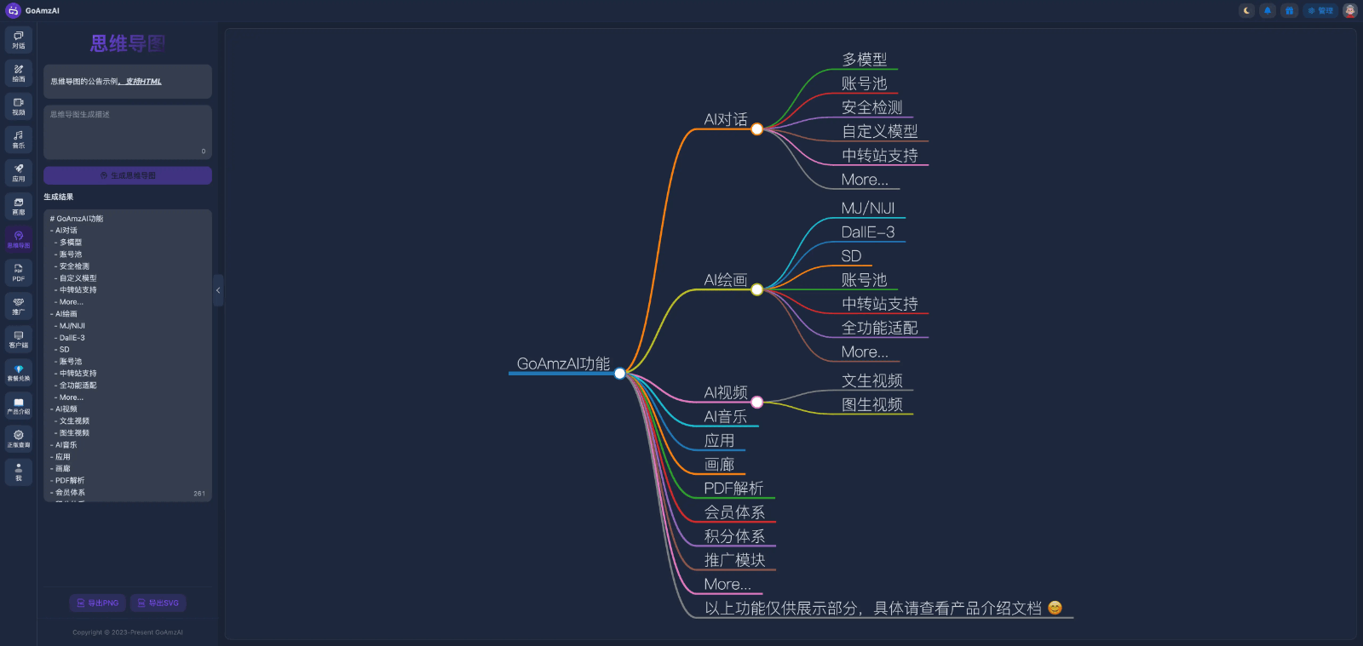Click the 以上功能仅供展示部分 note node

pyautogui.click(x=883, y=608)
